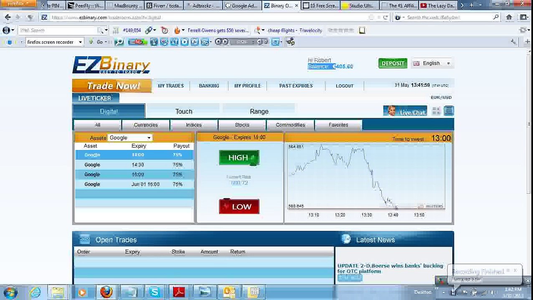Select Google row expiring 14:30
The height and width of the screenshot is (300, 533).
134,165
